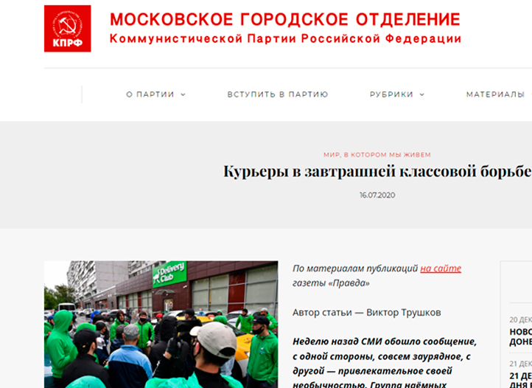Open site title Московское городское отделение
This screenshot has height=388, width=532.
point(285,19)
